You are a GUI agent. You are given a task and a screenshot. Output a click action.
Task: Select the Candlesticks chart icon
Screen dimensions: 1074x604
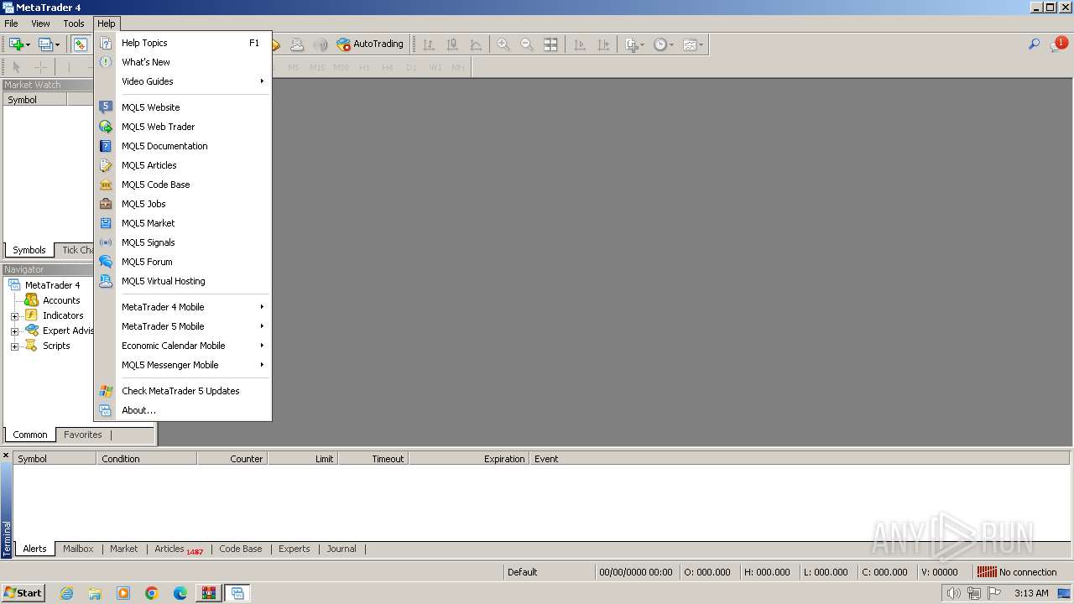point(452,44)
